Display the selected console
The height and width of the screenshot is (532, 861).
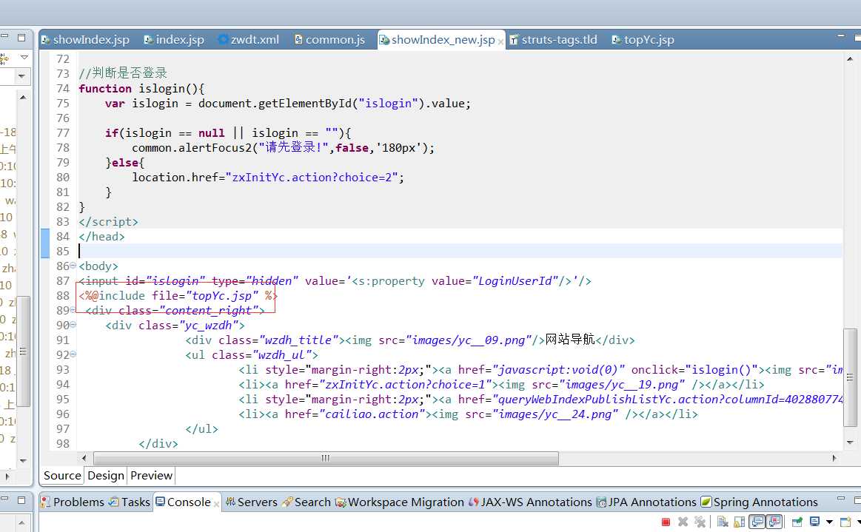pos(815,522)
